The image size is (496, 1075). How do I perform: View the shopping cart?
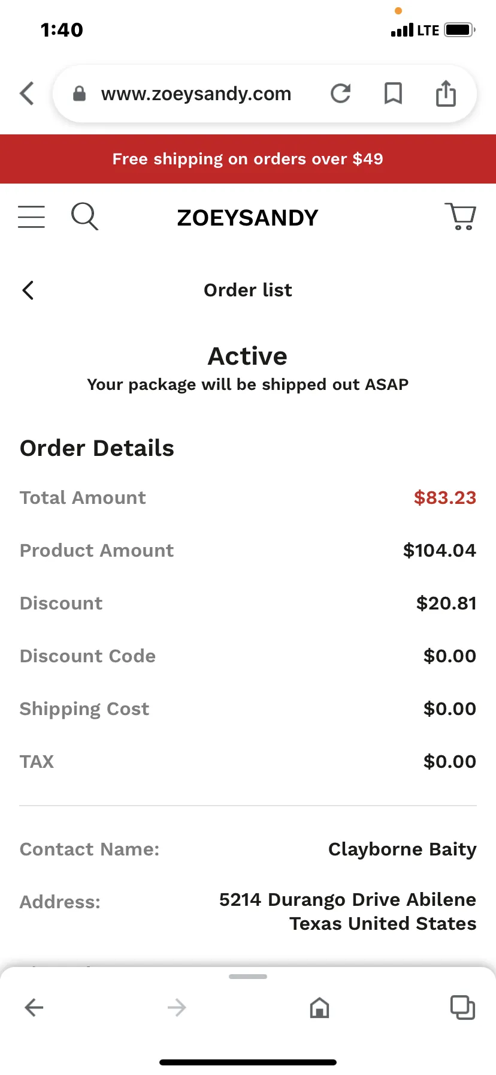[460, 217]
